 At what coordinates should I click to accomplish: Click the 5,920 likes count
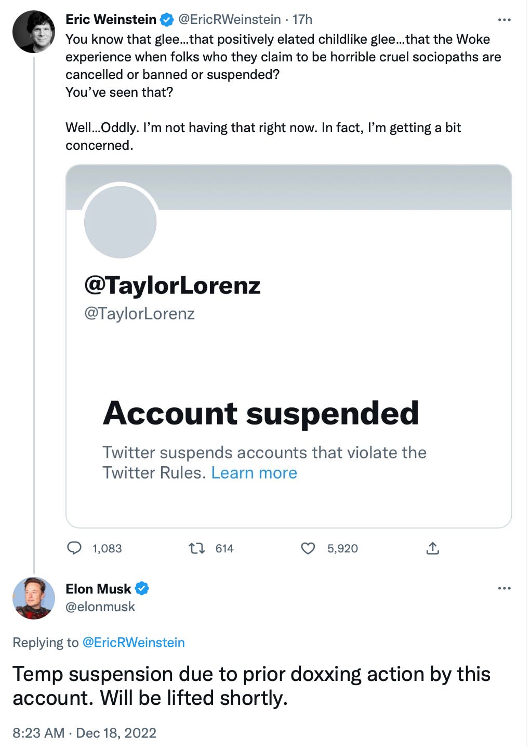click(342, 548)
